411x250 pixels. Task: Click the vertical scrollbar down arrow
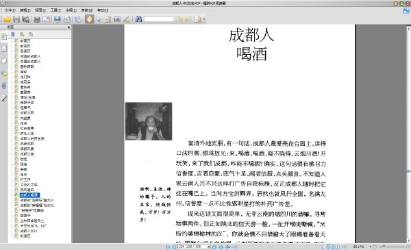(408, 240)
